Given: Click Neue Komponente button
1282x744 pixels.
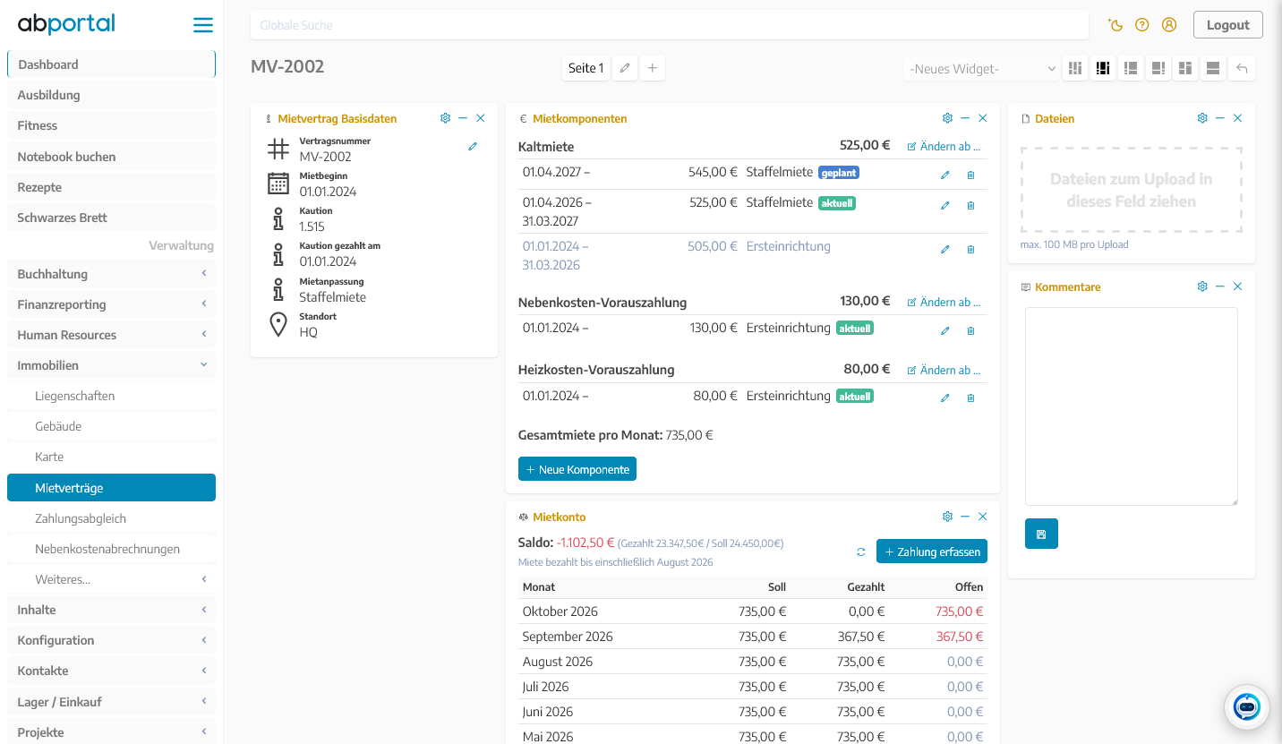Looking at the screenshot, I should point(577,469).
